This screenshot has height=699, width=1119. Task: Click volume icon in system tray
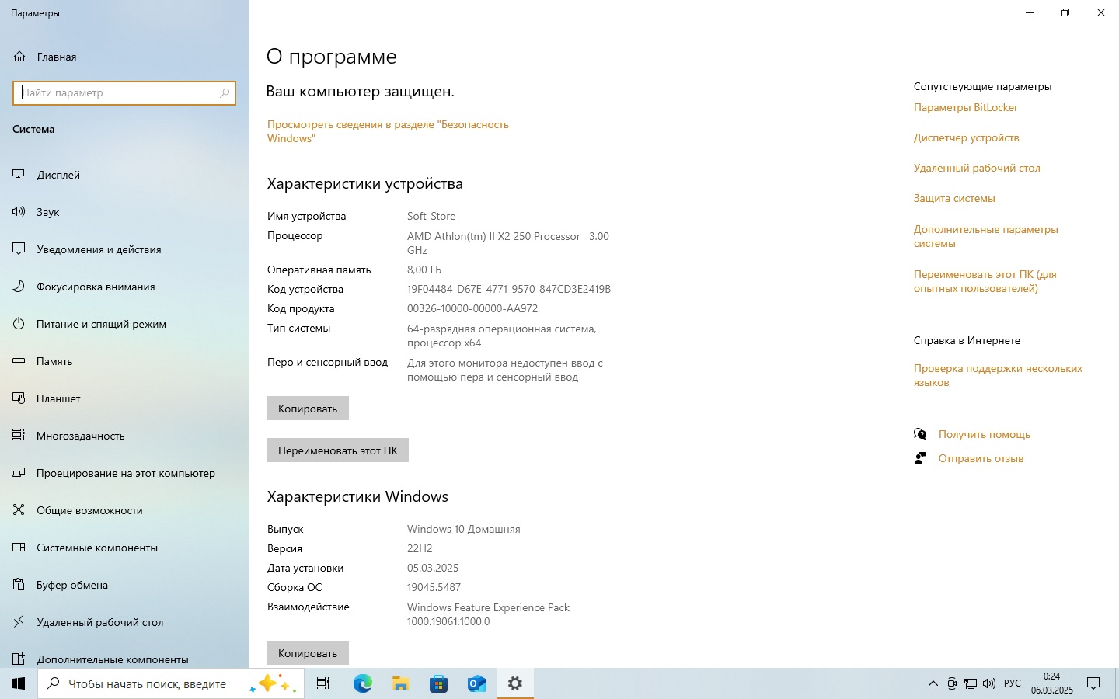[988, 683]
